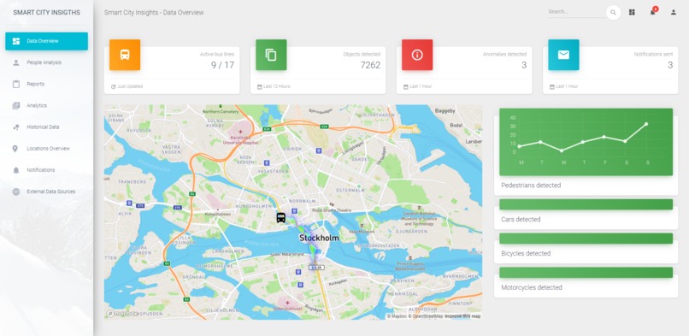Click the Stockholm label on the map
This screenshot has width=689, height=336.
[319, 238]
